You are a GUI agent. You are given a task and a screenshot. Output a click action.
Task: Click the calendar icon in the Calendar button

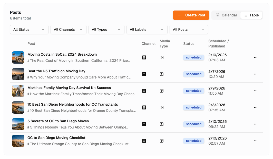[x=217, y=15]
